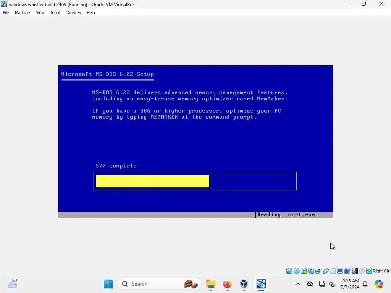Click the 'MS-DOS 6.22 delivers advanced memory' line
The height and width of the screenshot is (293, 391).
click(x=190, y=92)
